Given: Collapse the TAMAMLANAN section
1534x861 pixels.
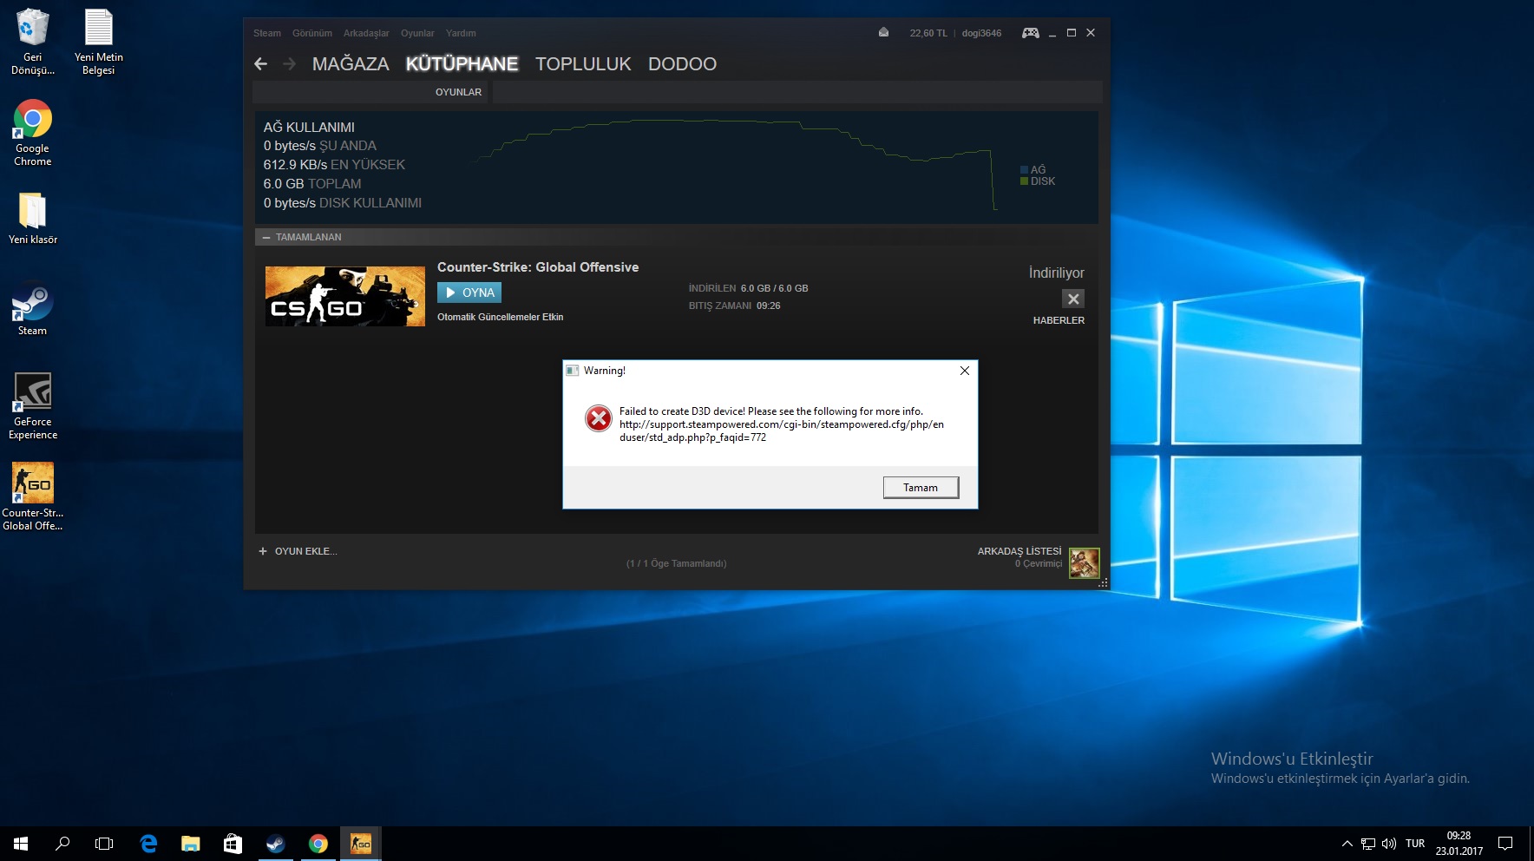Looking at the screenshot, I should point(266,237).
